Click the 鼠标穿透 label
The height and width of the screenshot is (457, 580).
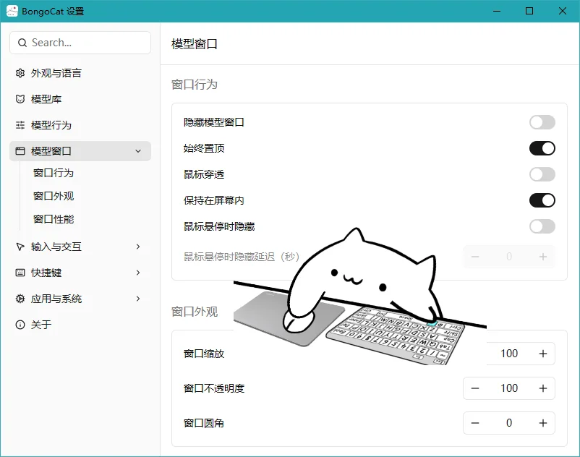(204, 174)
